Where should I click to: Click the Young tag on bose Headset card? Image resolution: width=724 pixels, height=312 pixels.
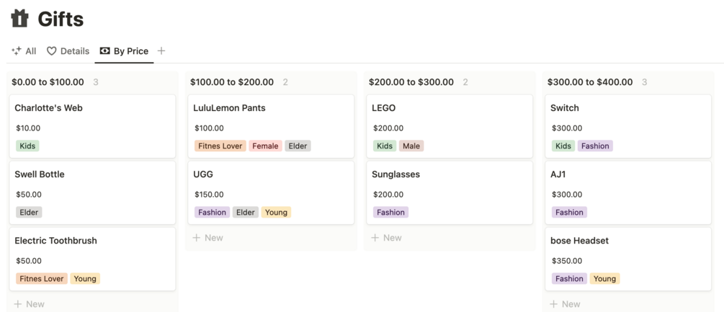pos(604,279)
